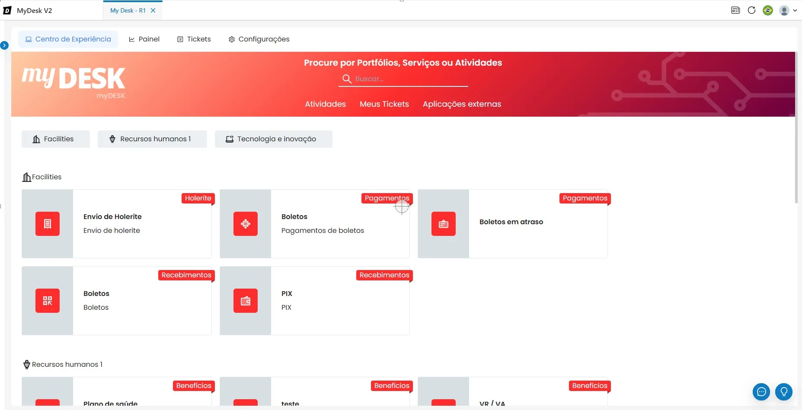Screen dimensions: 802x410
Task: Click the Boletos QR code icon
Action: click(x=48, y=301)
